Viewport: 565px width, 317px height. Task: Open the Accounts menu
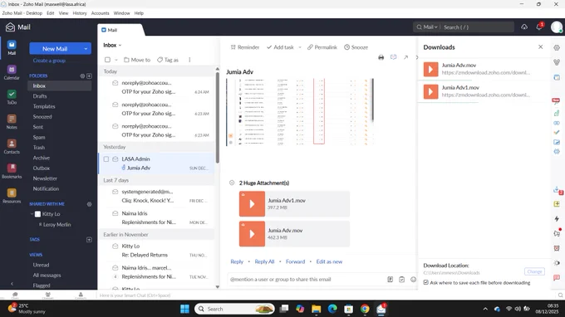(101, 13)
